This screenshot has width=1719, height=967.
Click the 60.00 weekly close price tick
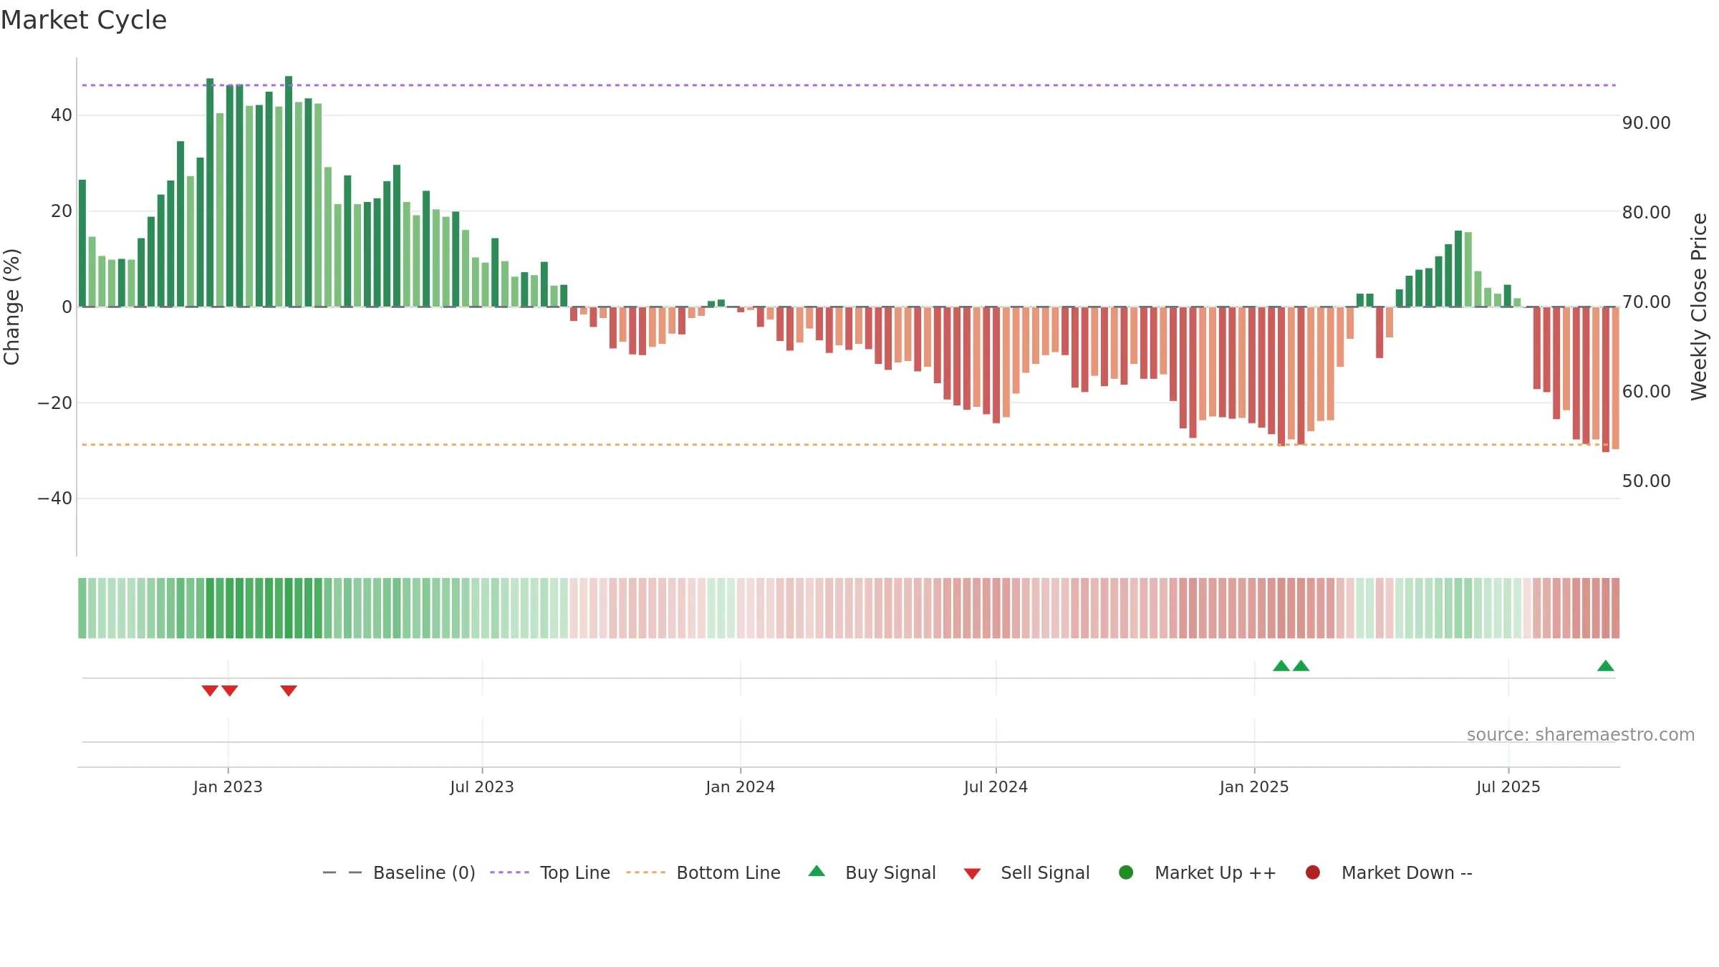point(1646,392)
